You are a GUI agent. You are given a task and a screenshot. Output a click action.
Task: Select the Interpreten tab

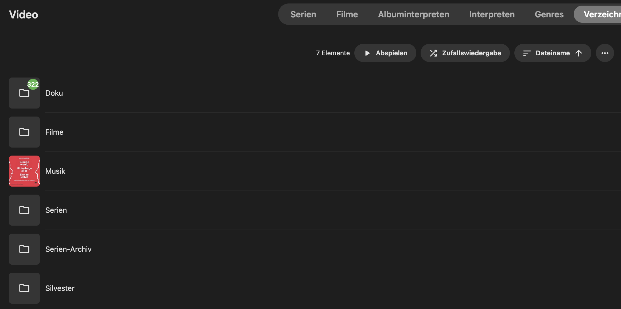(492, 14)
